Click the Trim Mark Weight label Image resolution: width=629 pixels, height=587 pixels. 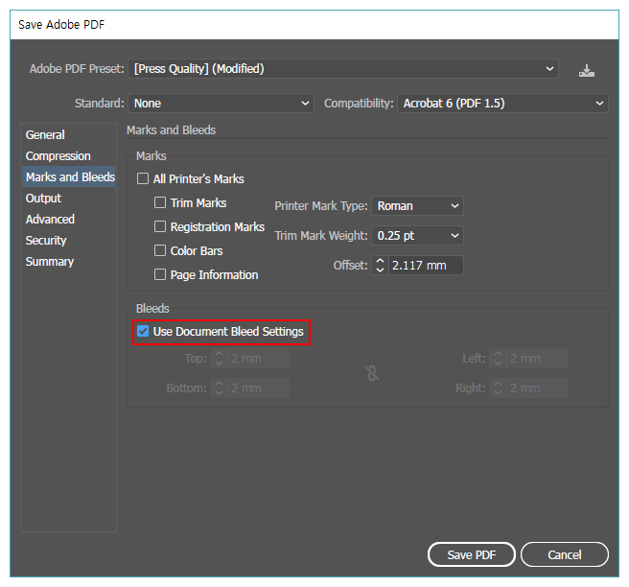(x=321, y=236)
